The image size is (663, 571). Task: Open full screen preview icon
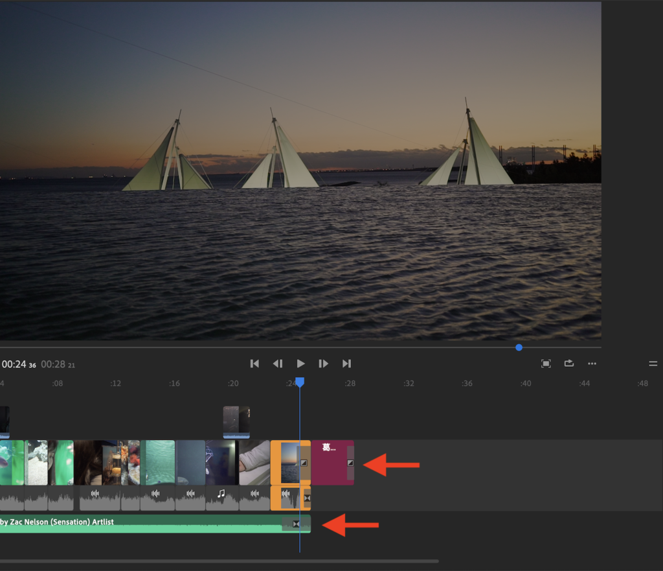click(546, 364)
